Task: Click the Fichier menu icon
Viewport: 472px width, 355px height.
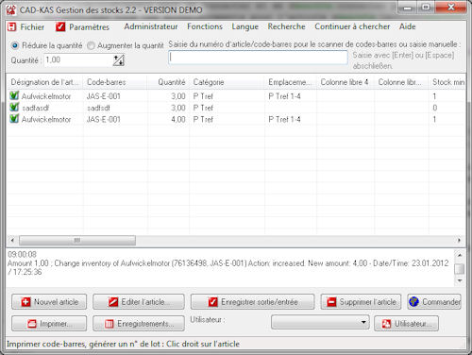Action: pyautogui.click(x=11, y=27)
